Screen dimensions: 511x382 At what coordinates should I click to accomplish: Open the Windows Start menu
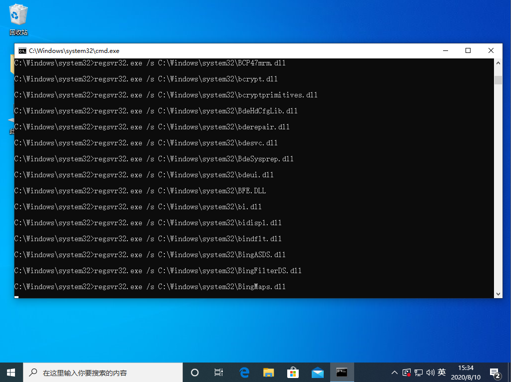[x=11, y=373]
